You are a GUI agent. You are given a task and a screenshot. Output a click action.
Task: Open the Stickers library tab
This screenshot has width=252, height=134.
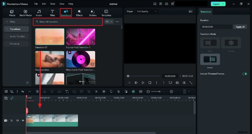(x=92, y=13)
